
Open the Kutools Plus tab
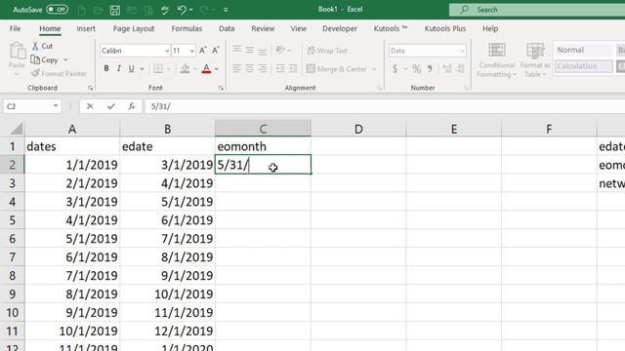[445, 28]
